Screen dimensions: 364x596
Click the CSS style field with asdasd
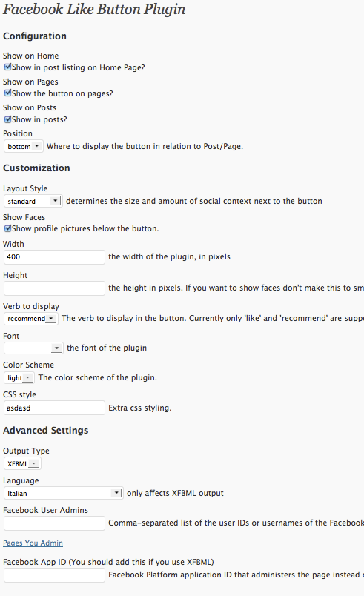tap(54, 408)
